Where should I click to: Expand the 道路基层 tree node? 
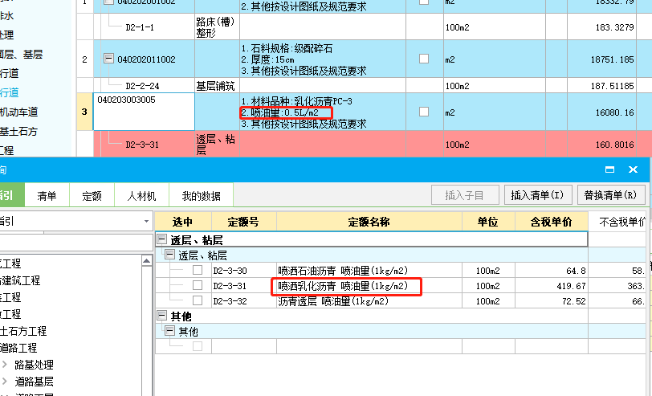5,381
